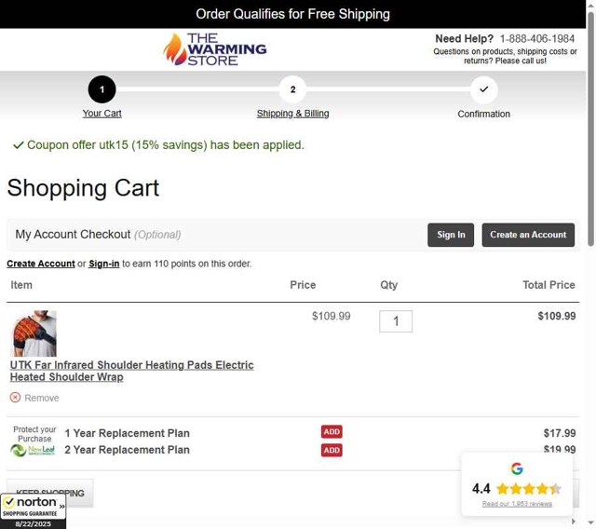The width and height of the screenshot is (596, 529).
Task: Click the Keep Shopping button
Action: pos(49,493)
